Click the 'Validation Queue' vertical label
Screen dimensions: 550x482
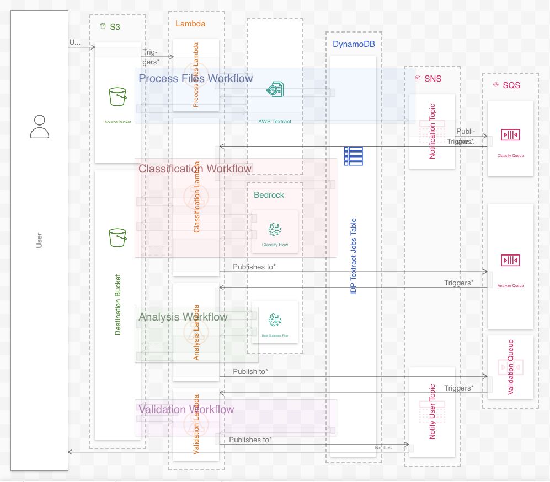click(510, 367)
